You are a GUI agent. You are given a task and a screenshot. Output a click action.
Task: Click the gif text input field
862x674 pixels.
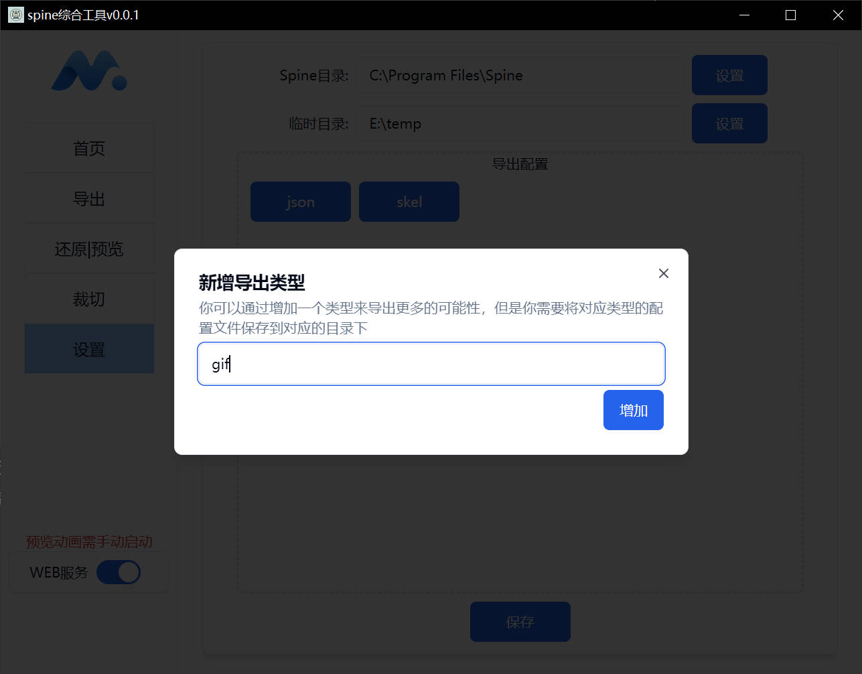click(x=431, y=364)
